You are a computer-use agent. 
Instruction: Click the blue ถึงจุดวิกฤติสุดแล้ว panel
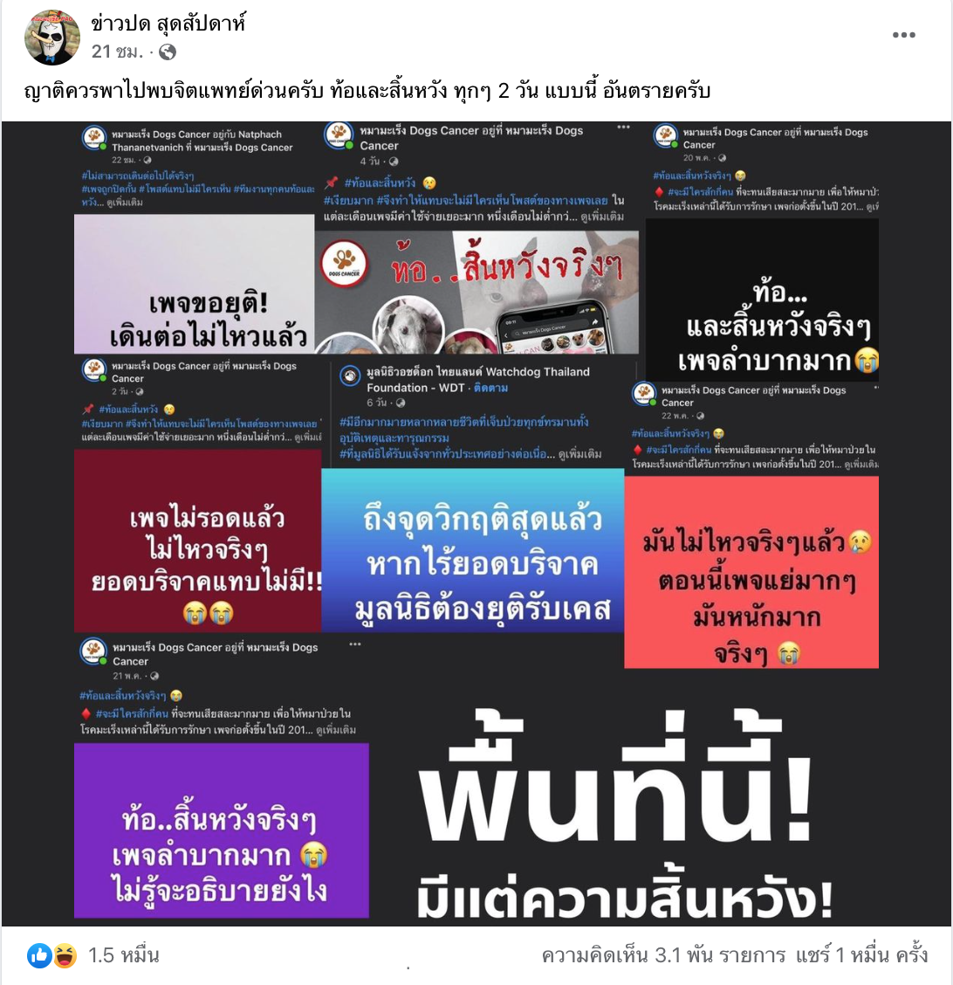click(473, 550)
